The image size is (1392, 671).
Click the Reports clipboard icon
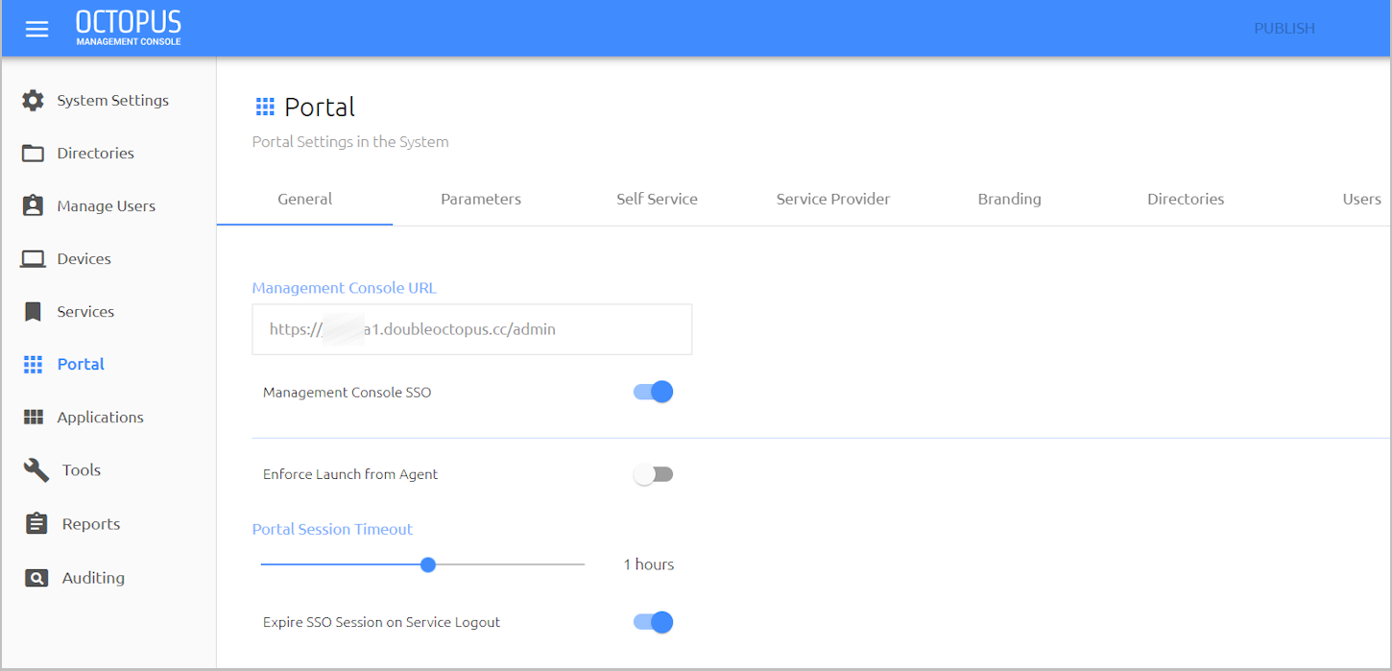point(36,523)
